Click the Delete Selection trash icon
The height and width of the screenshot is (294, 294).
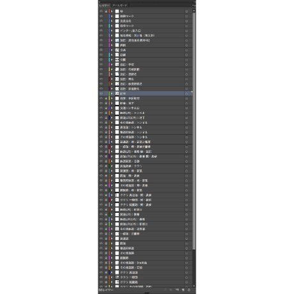[189, 290]
